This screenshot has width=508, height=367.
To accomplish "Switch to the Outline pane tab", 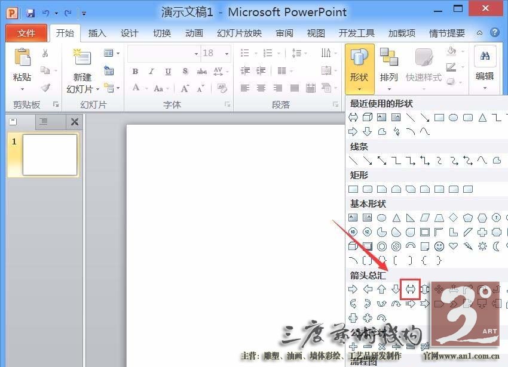I will click(x=43, y=122).
